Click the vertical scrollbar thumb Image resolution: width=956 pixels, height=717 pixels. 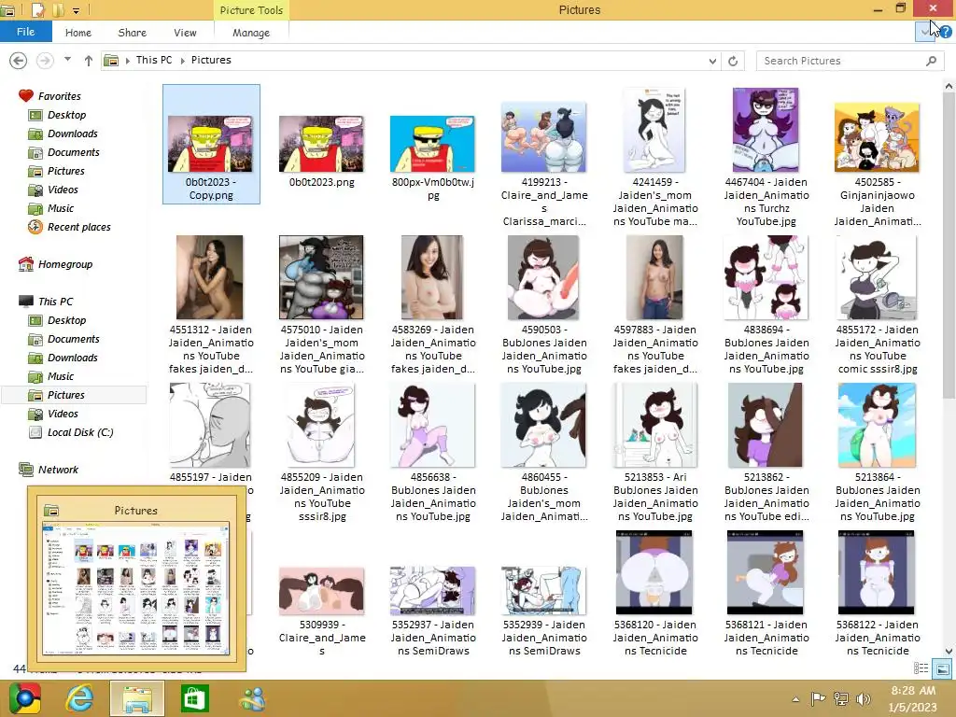click(949, 246)
